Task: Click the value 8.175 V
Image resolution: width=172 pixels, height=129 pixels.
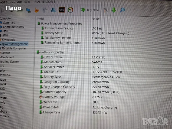Action: tap(97, 97)
